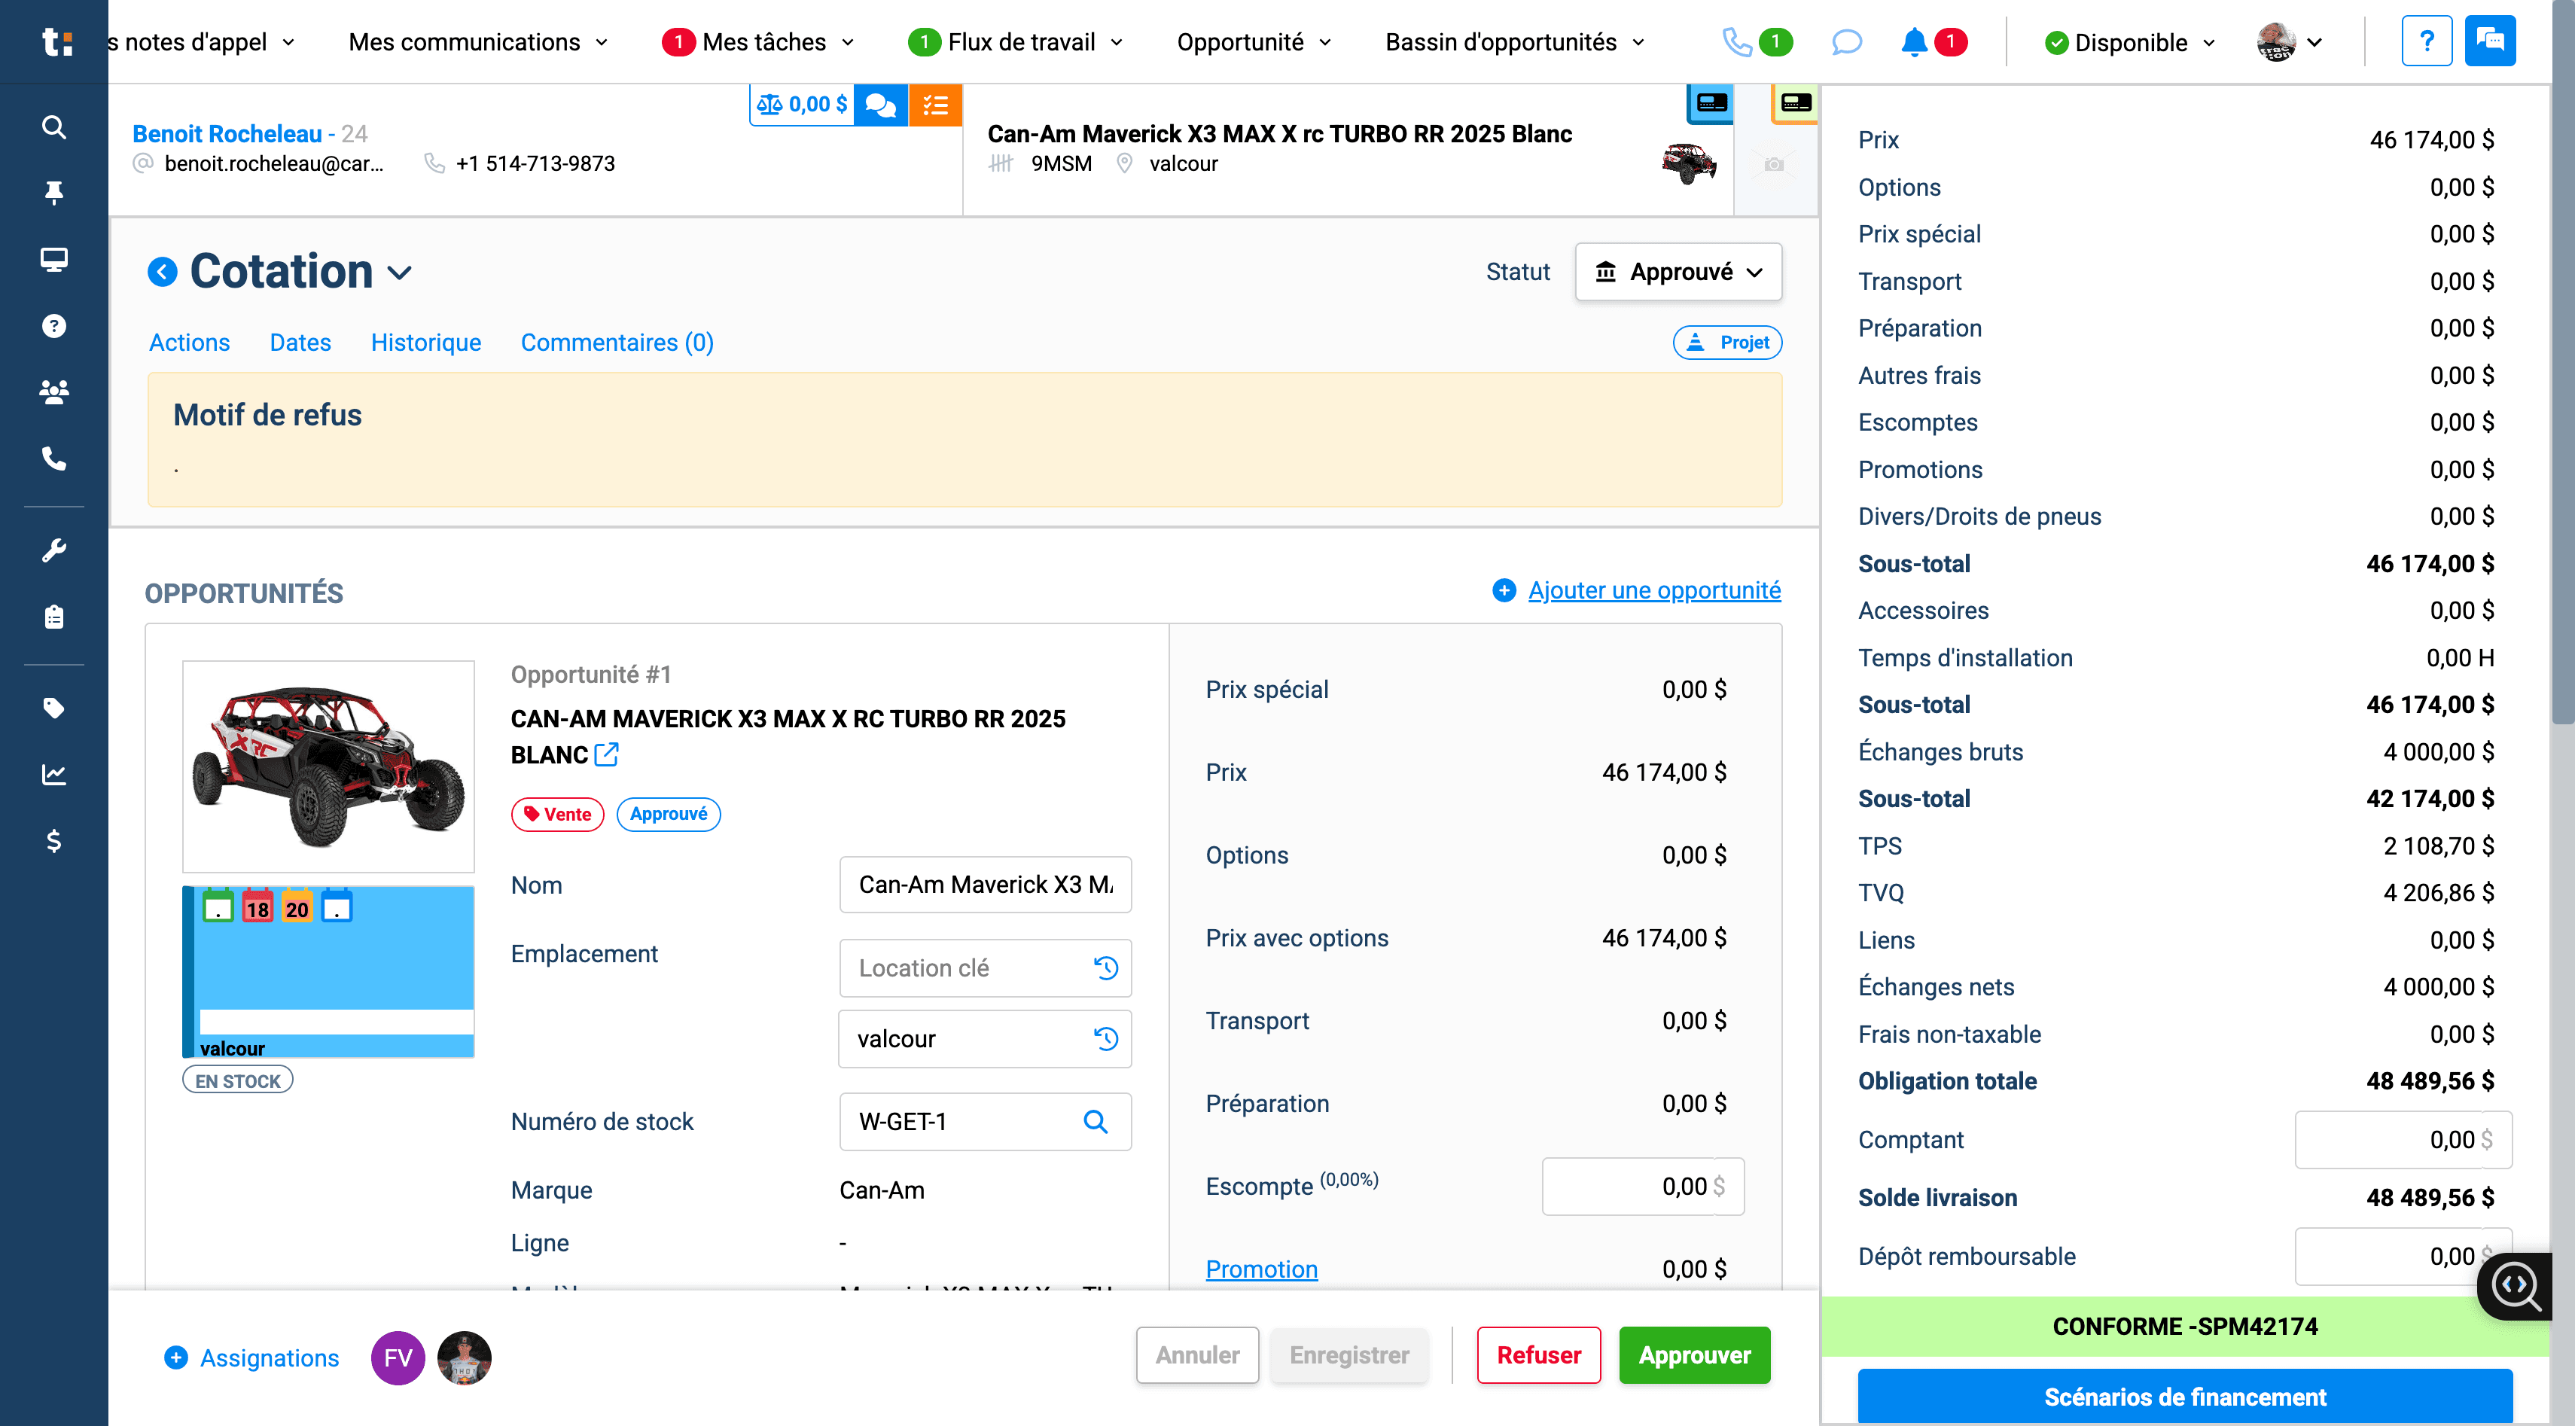2575x1426 pixels.
Task: Open the clipboard sidebar icon
Action: tap(54, 617)
